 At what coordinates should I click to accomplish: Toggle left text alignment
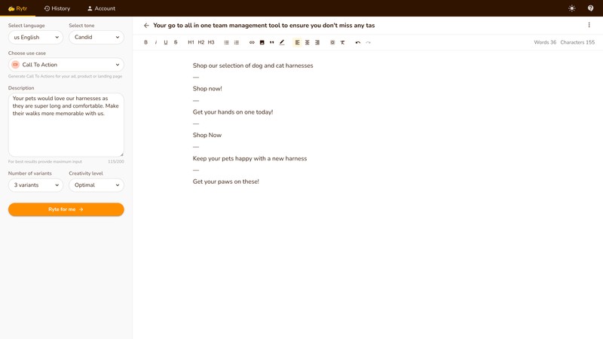tap(297, 42)
